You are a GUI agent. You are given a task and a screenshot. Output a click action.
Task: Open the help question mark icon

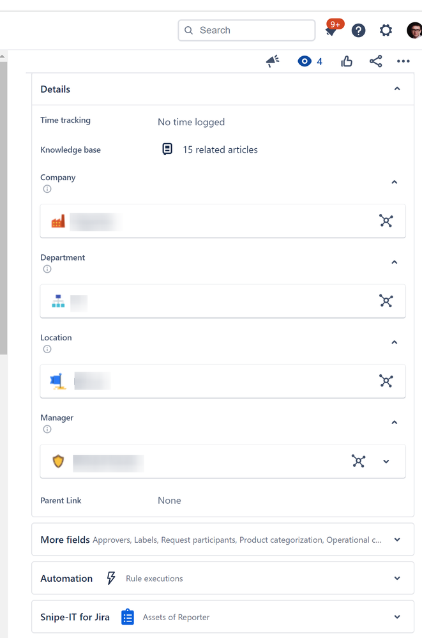pyautogui.click(x=359, y=30)
